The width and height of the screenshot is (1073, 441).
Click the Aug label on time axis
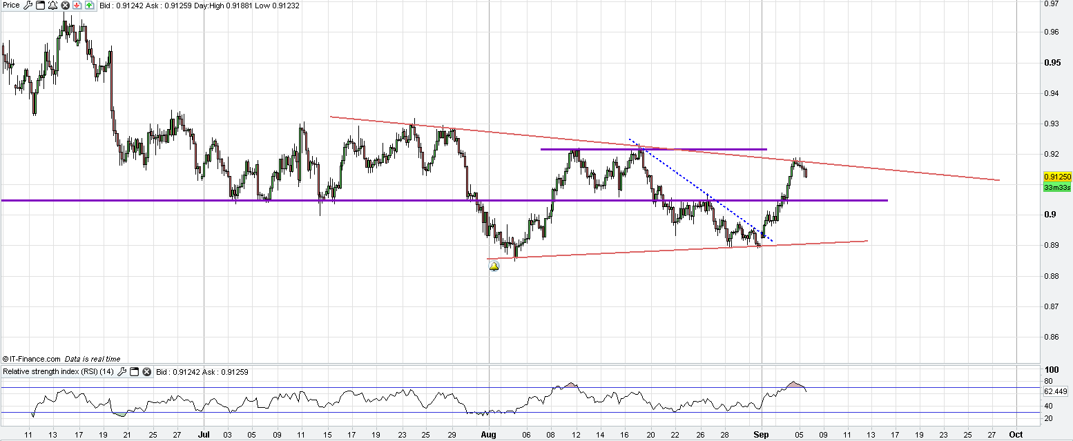click(488, 435)
